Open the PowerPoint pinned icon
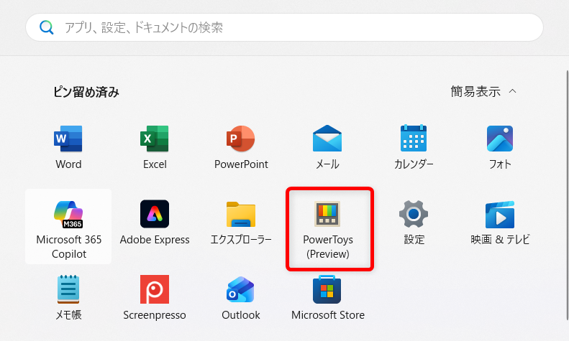Screen dimensions: 569x341 pos(240,139)
